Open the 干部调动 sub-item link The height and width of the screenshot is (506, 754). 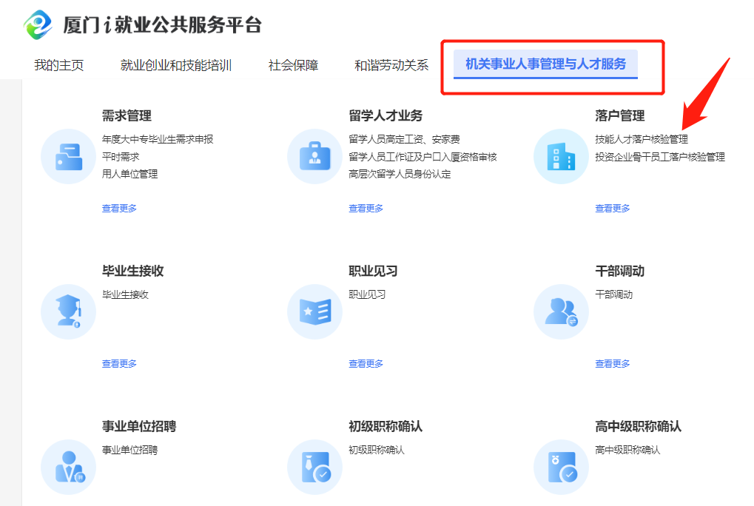tap(614, 294)
